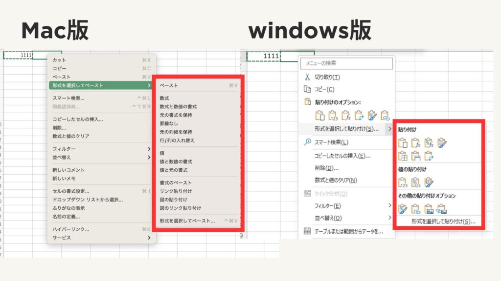
Task: Select the Formulas icon in the 貼り付け submenu group
Action: (416, 143)
